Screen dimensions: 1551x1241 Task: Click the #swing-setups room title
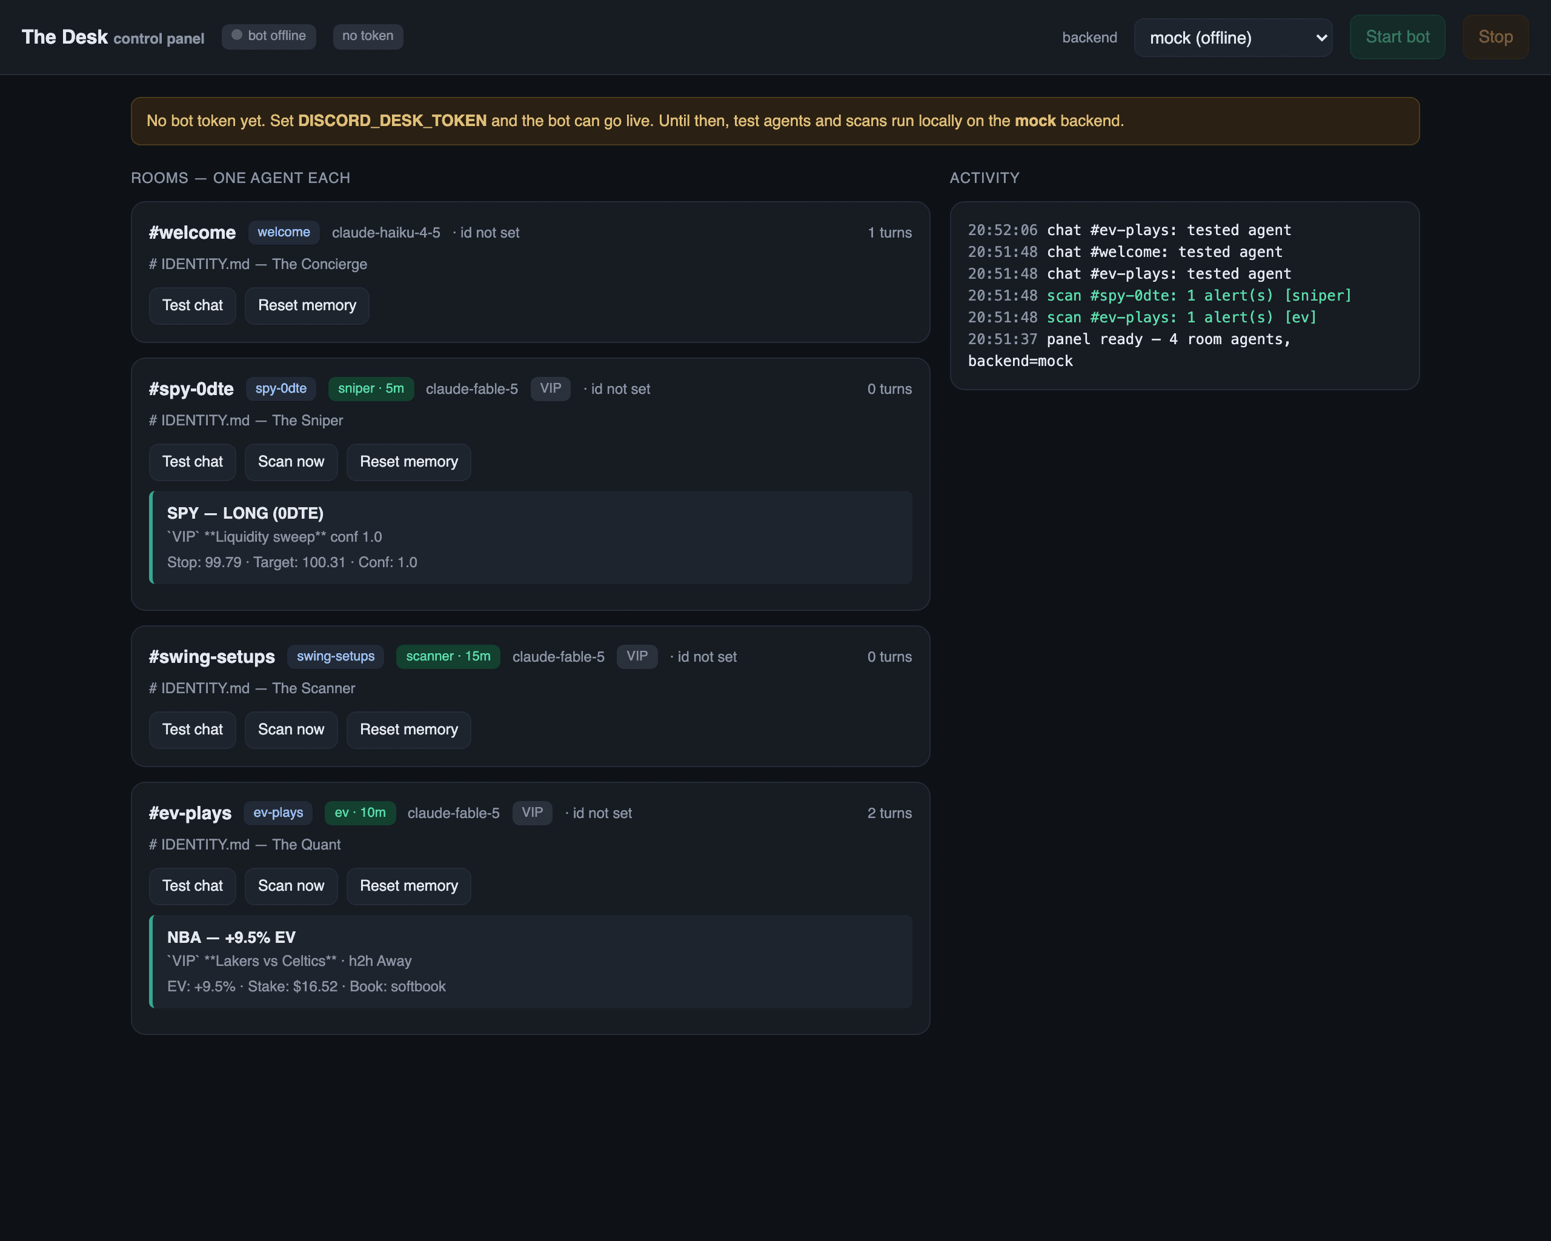211,657
